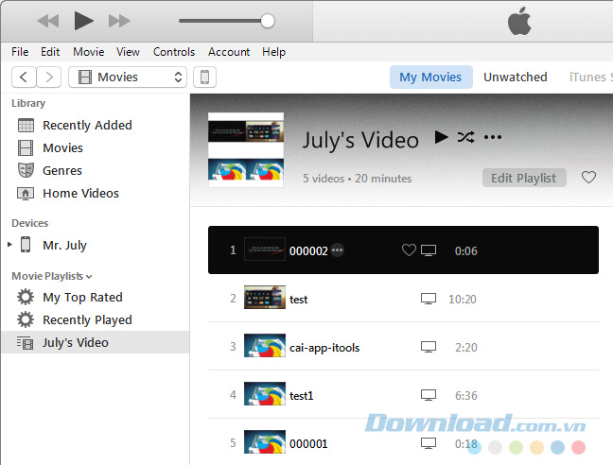613x465 pixels.
Task: Click the monitor icon for cai-app-itools
Action: (x=429, y=347)
